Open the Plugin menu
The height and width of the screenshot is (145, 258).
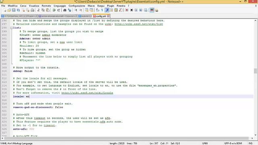[110, 6]
